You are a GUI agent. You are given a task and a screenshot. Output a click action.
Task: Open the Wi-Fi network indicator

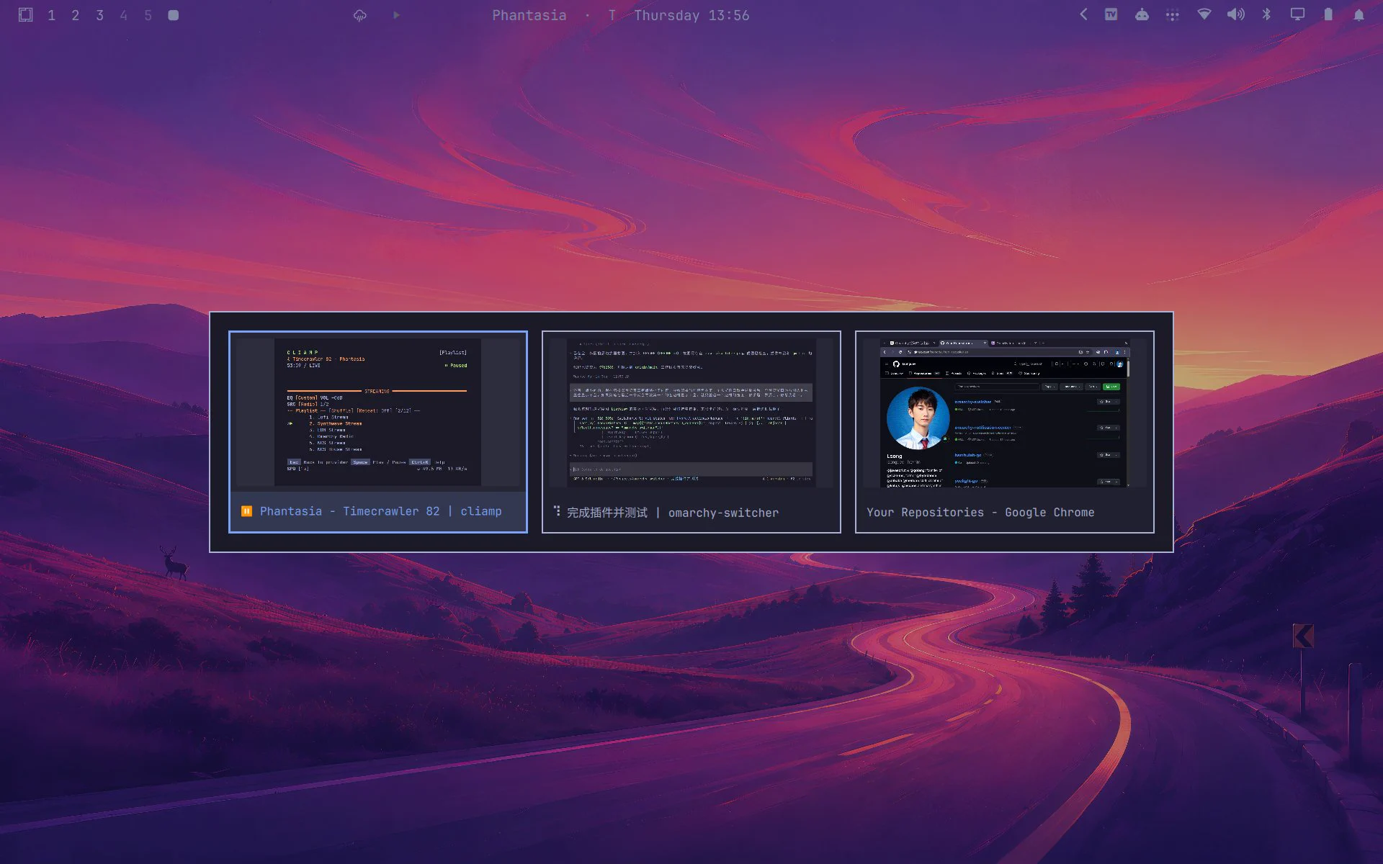coord(1204,14)
